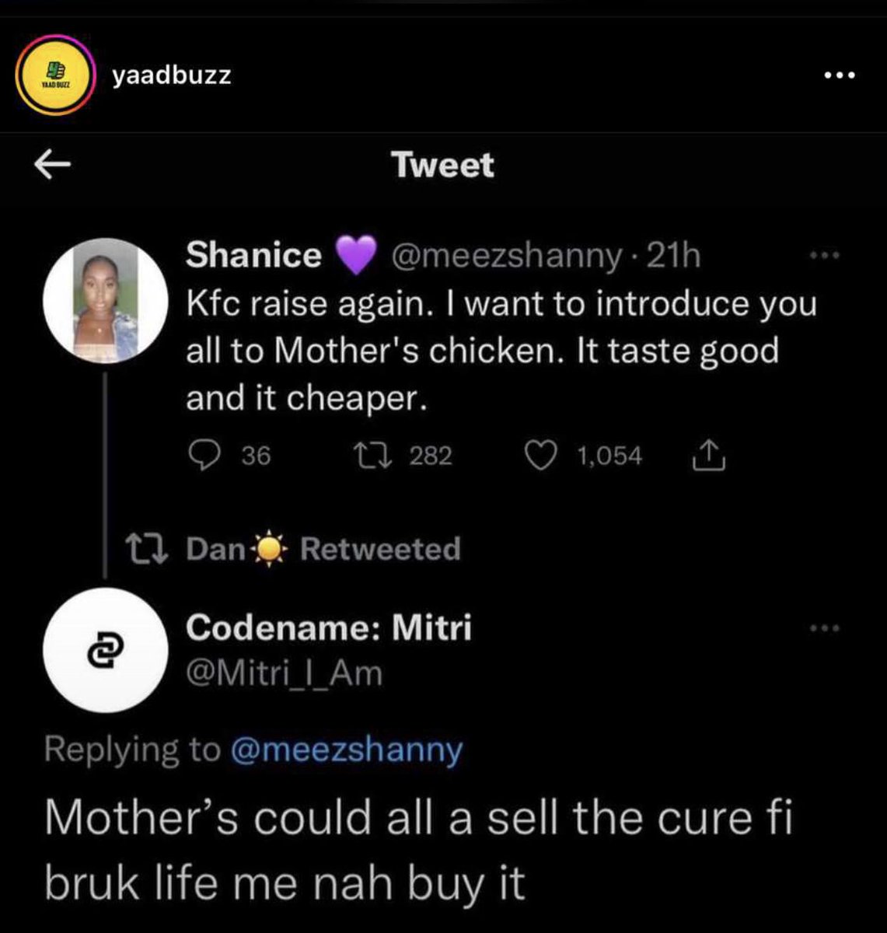
Task: Open the Codename: Mitri display name
Action: coord(328,627)
